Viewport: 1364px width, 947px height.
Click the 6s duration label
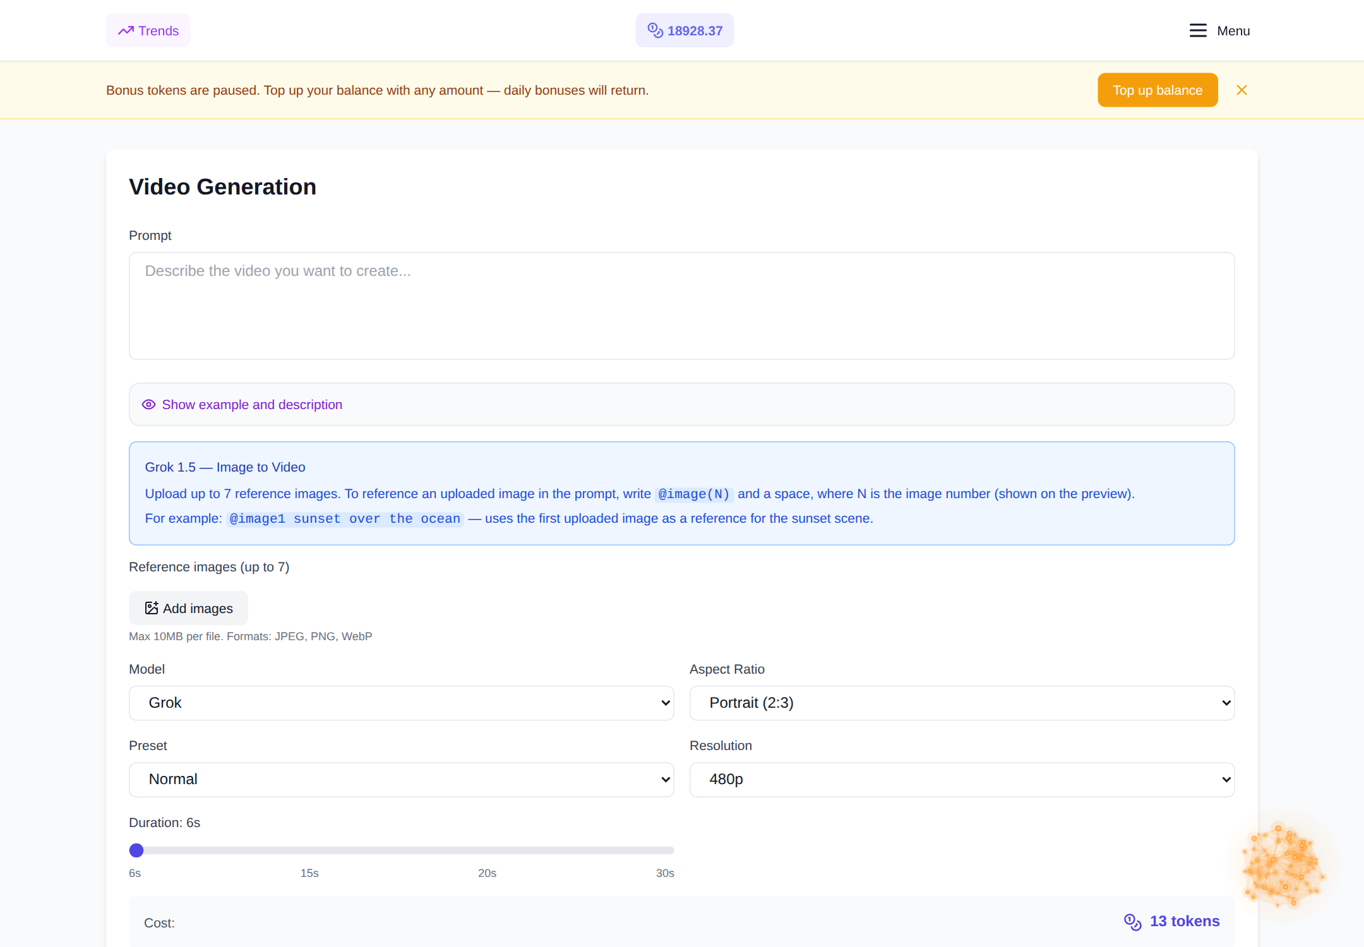pos(135,873)
